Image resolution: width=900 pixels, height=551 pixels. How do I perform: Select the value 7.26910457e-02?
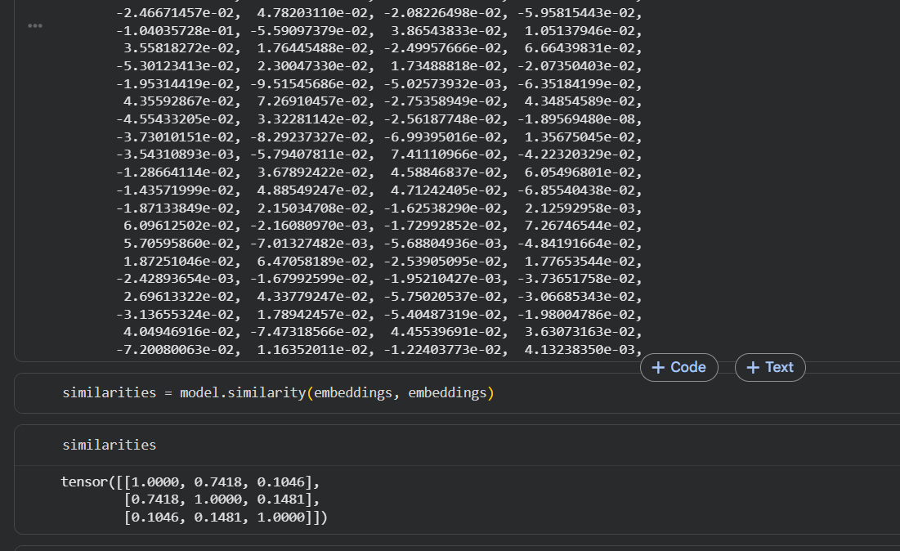[312, 101]
